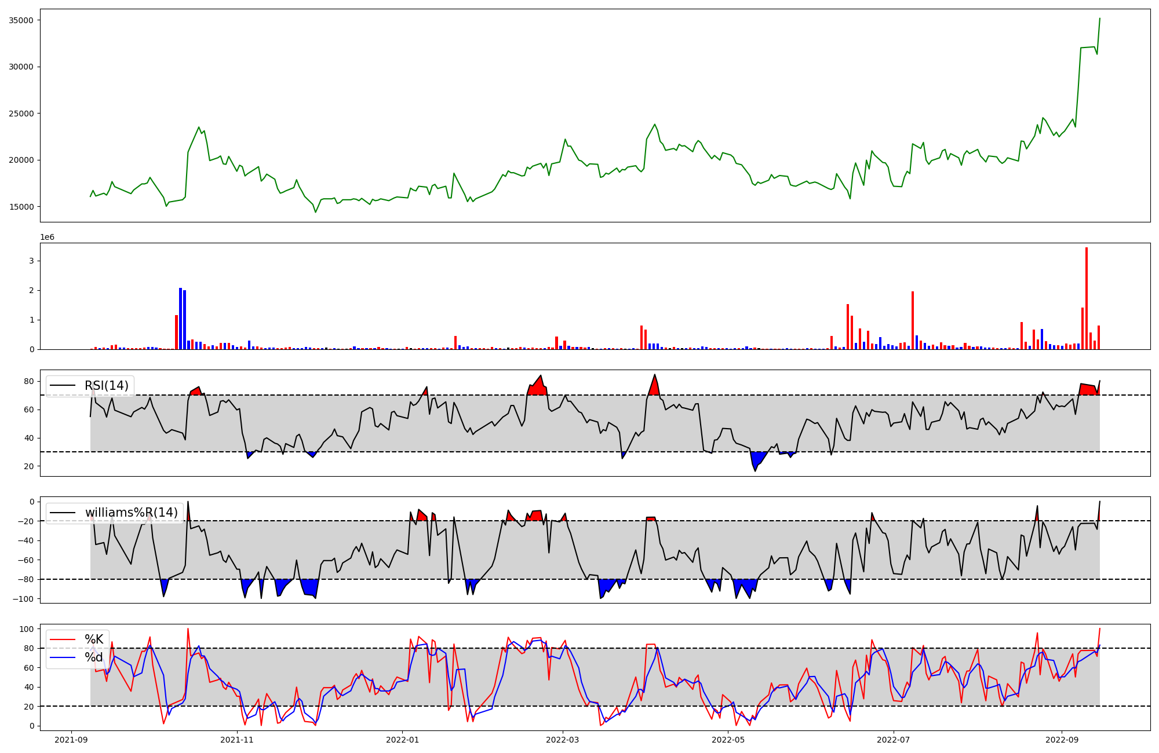
Task: Click the tallest blue volume bar
Action: pyautogui.click(x=180, y=319)
